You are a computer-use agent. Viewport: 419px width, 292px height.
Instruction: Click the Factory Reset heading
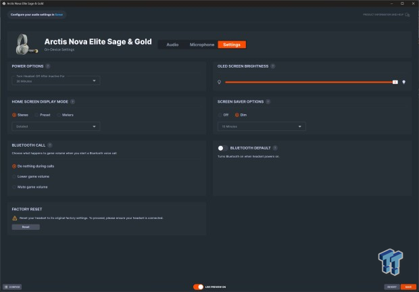[27, 209]
